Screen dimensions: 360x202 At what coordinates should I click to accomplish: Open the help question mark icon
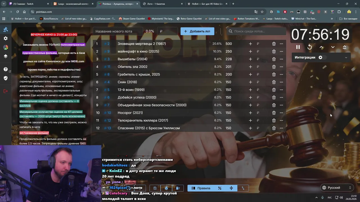tap(6, 69)
